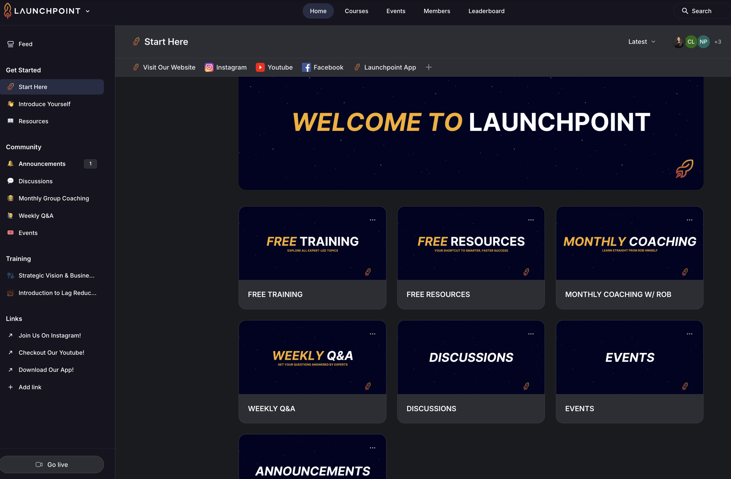731x479 pixels.
Task: Open the Instagram link in header bar
Action: [x=226, y=67]
